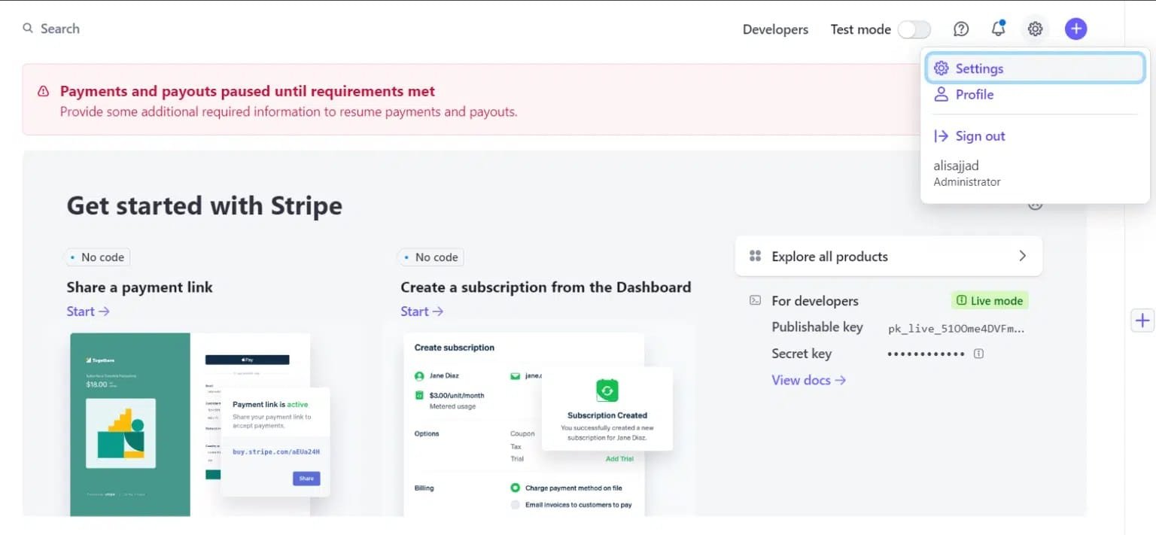Open Profile from the dropdown menu

tap(1035, 94)
